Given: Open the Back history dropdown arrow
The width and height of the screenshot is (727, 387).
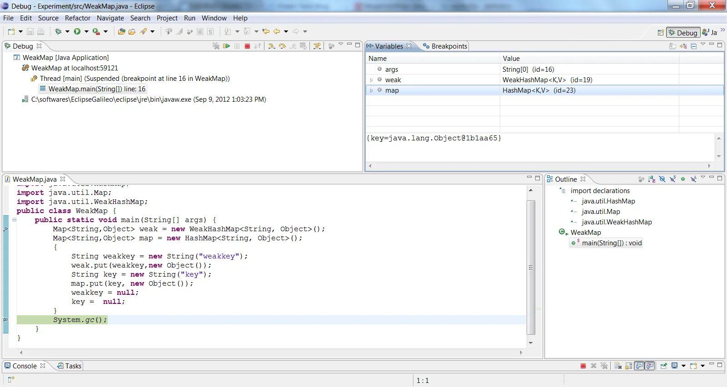Looking at the screenshot, I should pyautogui.click(x=286, y=31).
